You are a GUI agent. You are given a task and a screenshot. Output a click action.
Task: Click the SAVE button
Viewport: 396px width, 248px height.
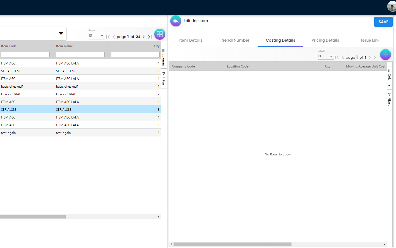[383, 22]
